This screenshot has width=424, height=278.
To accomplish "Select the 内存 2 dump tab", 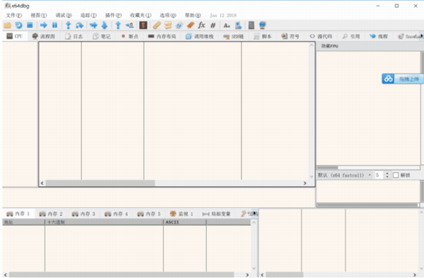I will tap(51, 214).
